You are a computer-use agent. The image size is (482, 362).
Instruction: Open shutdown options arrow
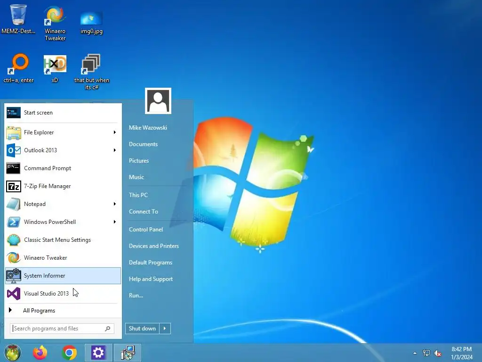tap(165, 329)
